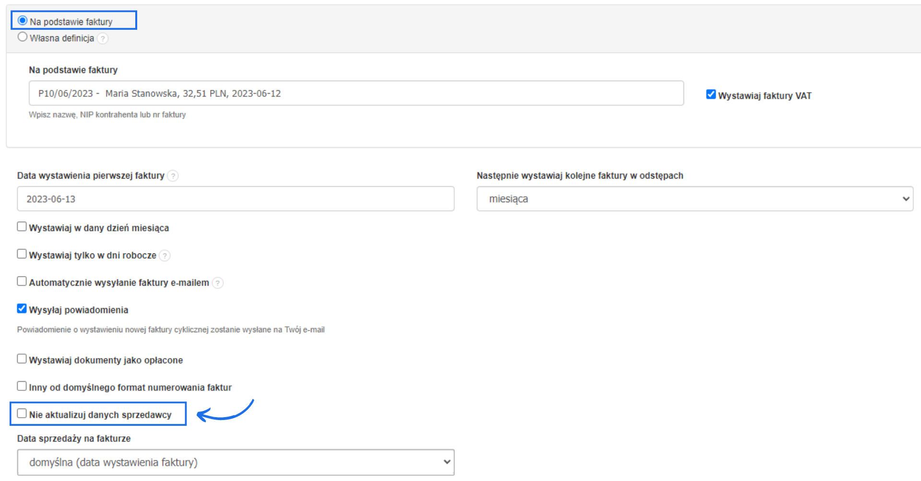
Task: Click the invoice search field with P10/06/2023
Action: coord(356,93)
